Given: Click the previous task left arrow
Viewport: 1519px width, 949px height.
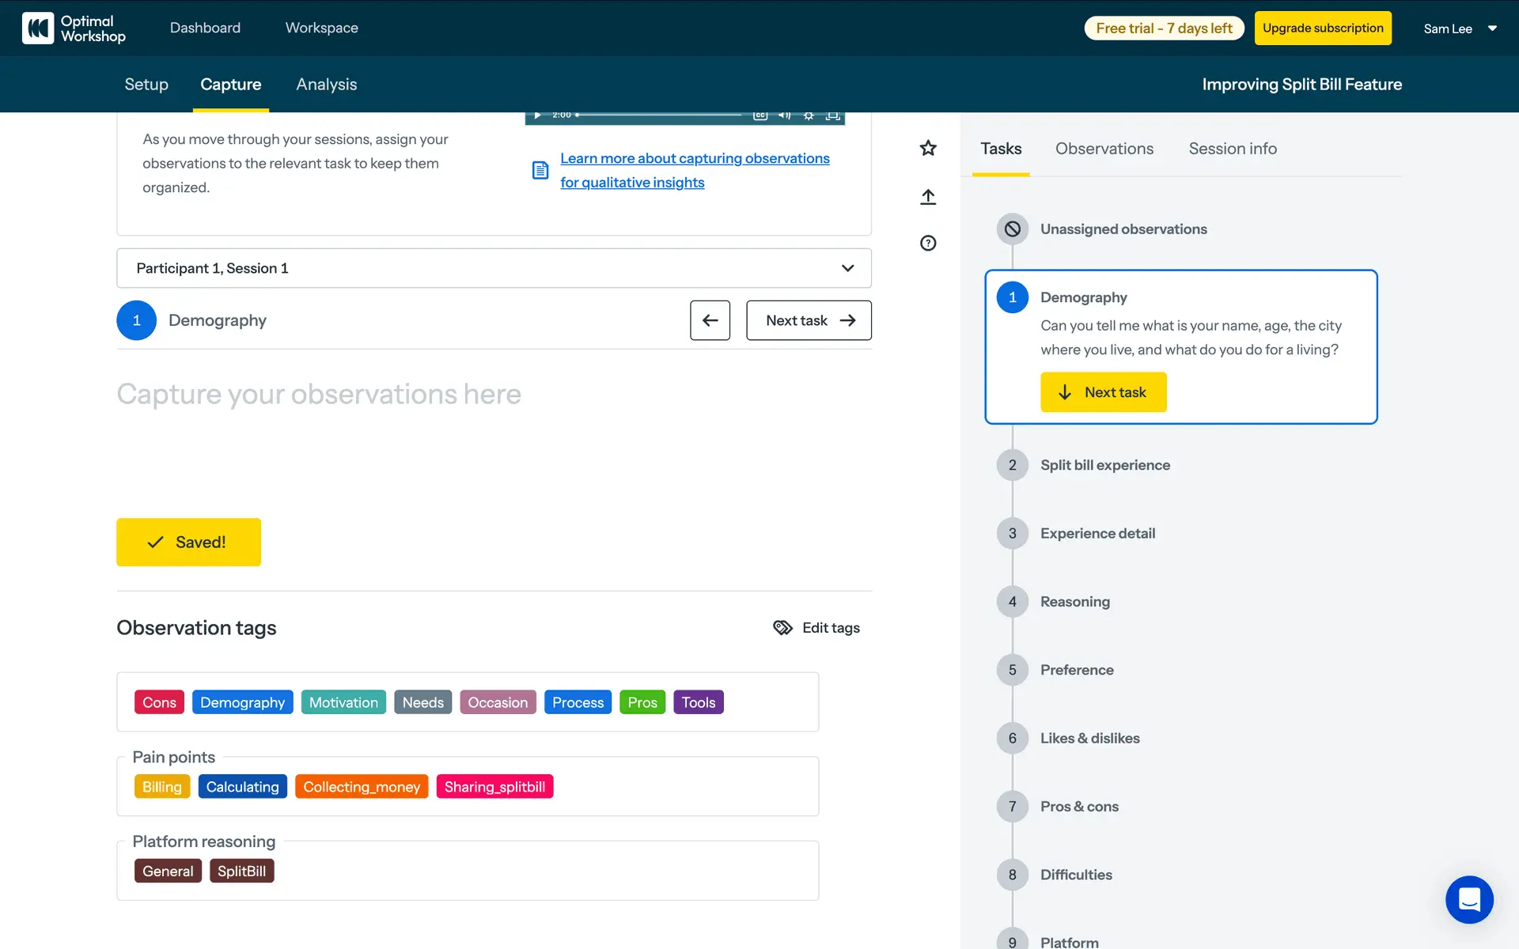Looking at the screenshot, I should pyautogui.click(x=710, y=320).
